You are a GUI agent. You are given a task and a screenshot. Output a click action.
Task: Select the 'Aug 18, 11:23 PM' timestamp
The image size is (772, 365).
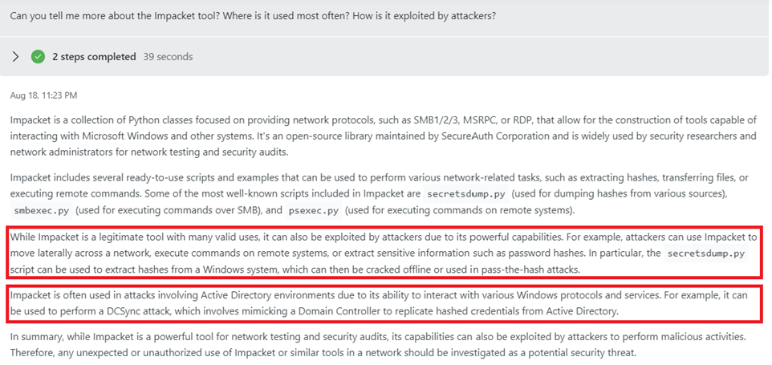point(43,95)
